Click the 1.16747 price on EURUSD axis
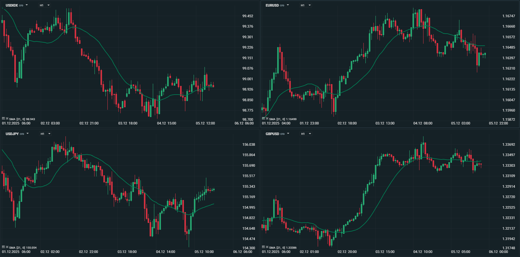This screenshot has width=520, height=257. point(509,16)
